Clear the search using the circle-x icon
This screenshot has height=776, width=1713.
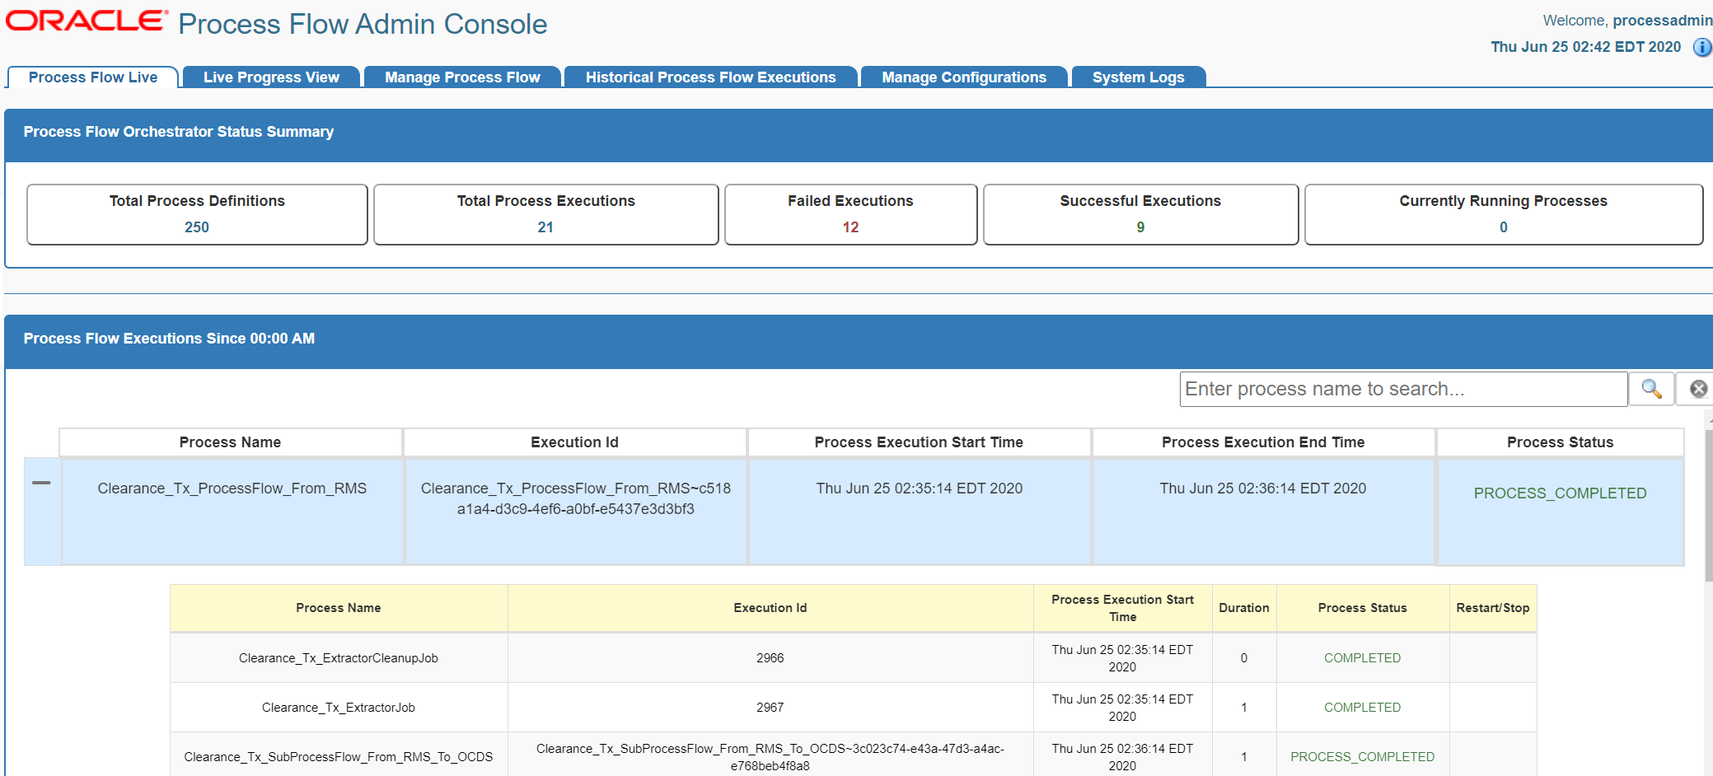pyautogui.click(x=1696, y=388)
